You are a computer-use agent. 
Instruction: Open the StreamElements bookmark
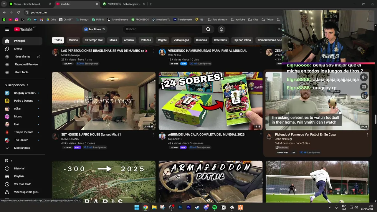pyautogui.click(x=118, y=20)
